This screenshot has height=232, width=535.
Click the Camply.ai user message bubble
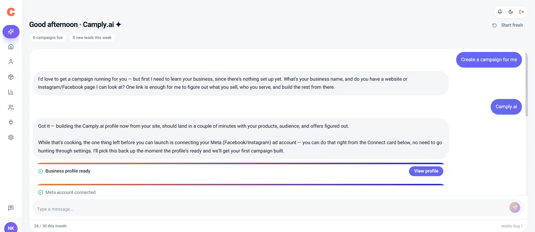click(x=506, y=107)
